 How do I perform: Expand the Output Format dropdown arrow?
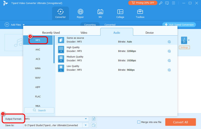tap(86, 119)
